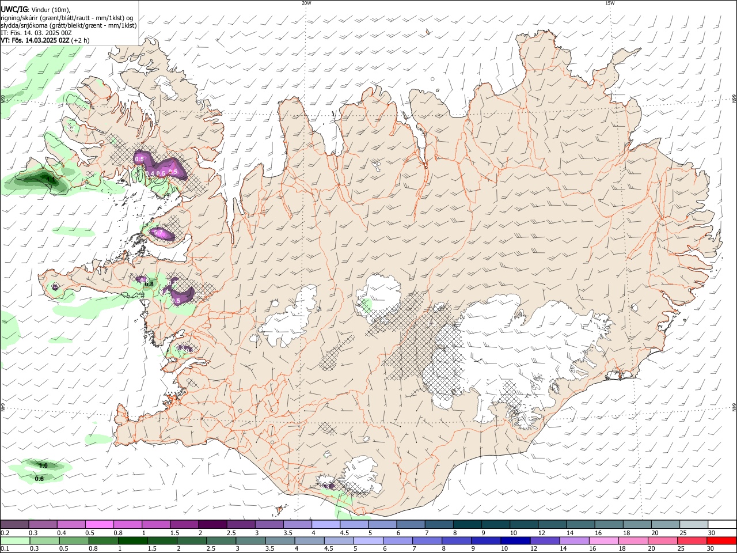
Task: Click the '0.1' label on the bottom legend scale
Action: [x=5, y=549]
